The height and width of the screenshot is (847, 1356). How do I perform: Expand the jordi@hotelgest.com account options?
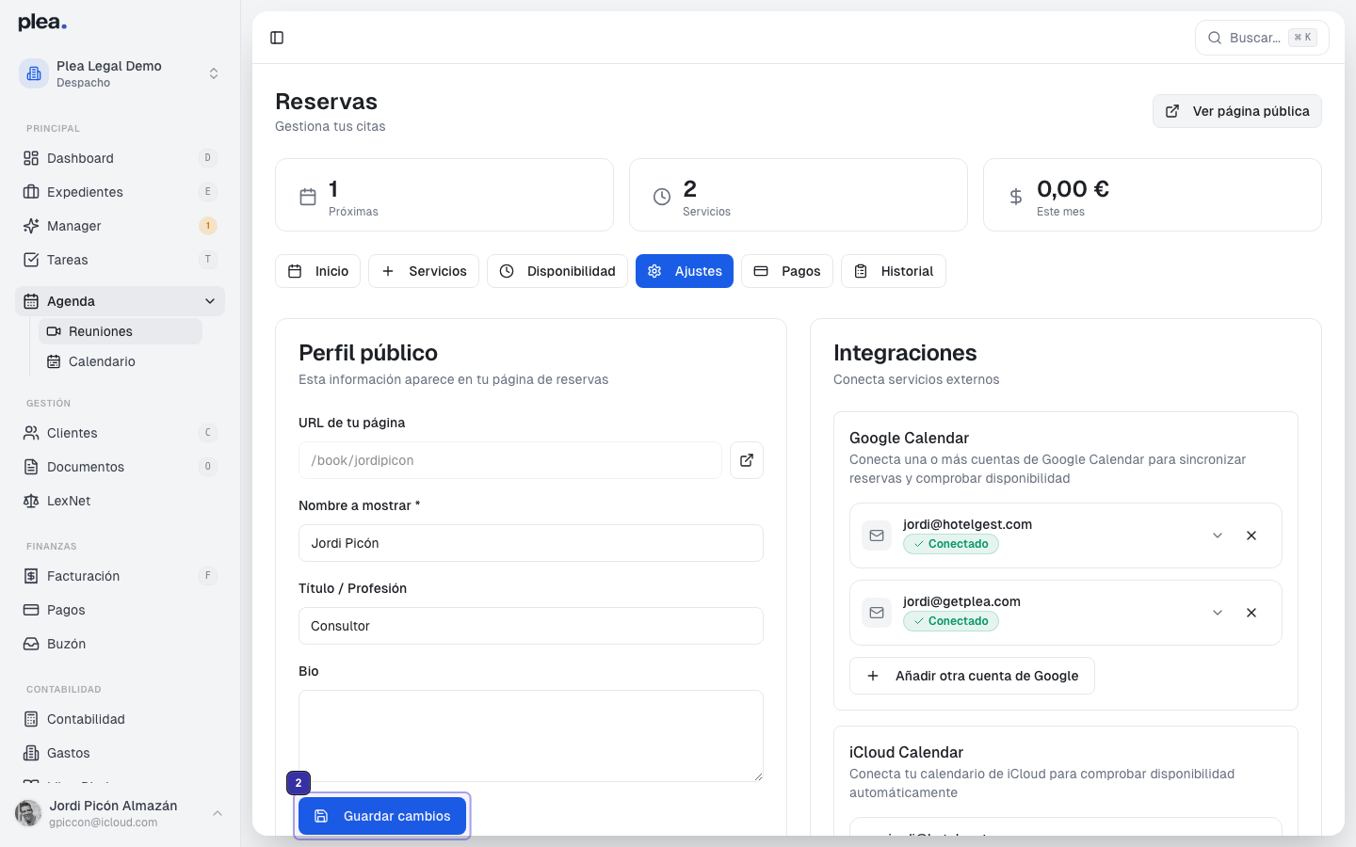point(1217,535)
